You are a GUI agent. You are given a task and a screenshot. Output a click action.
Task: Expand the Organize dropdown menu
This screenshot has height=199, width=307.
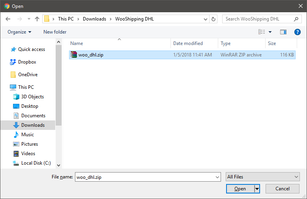[x=19, y=32]
